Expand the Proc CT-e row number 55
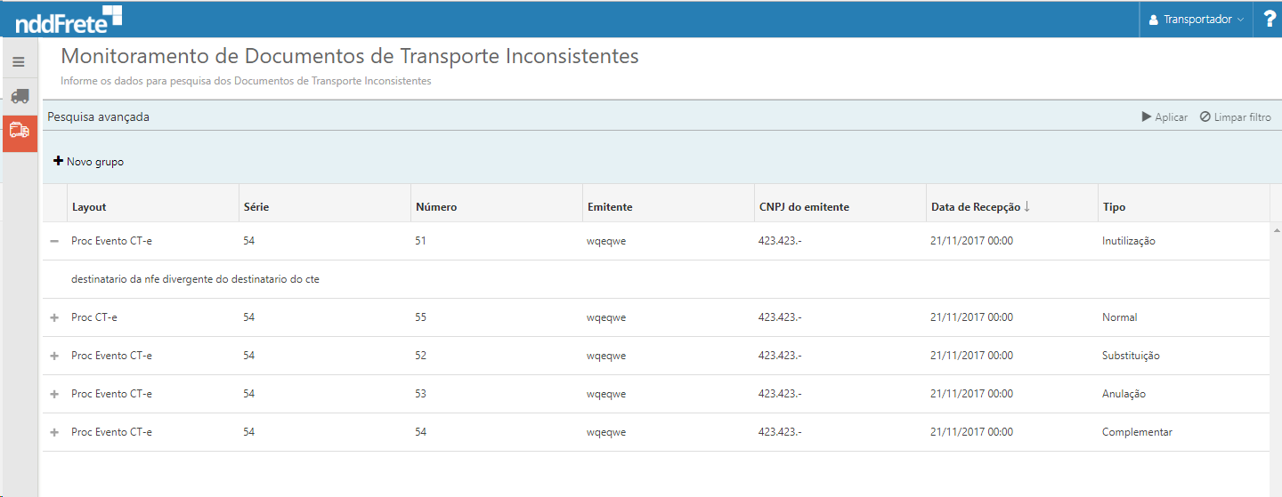 pyautogui.click(x=54, y=317)
